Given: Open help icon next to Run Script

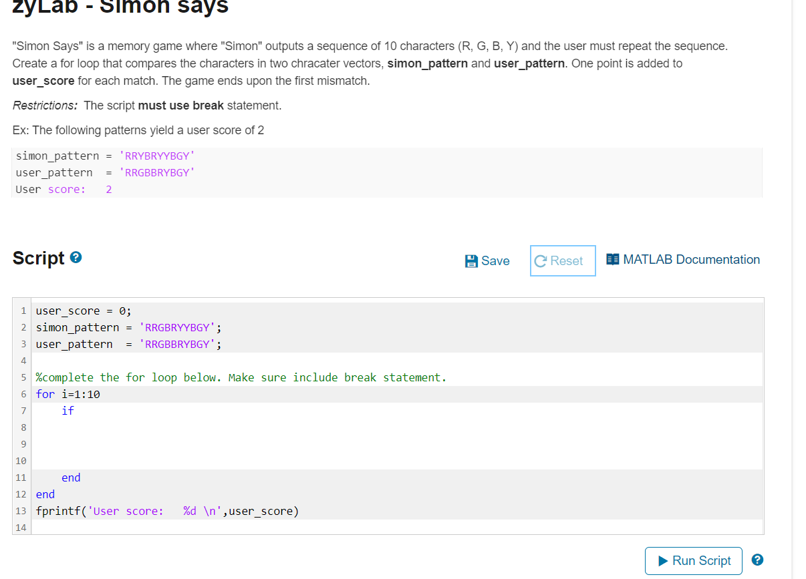Looking at the screenshot, I should coord(757,560).
